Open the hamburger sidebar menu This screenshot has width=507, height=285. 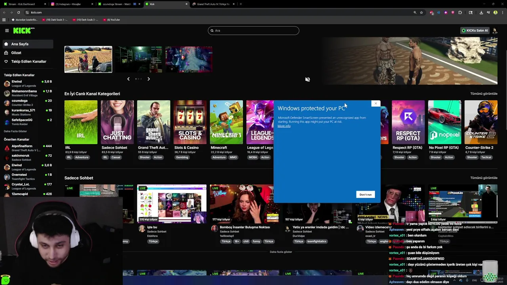(7, 30)
